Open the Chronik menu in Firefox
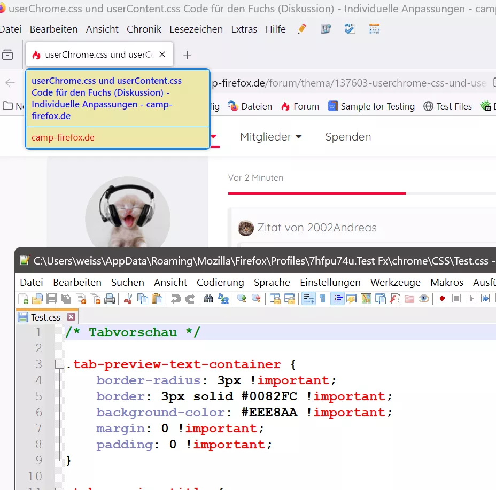The height and width of the screenshot is (490, 496). (144, 29)
